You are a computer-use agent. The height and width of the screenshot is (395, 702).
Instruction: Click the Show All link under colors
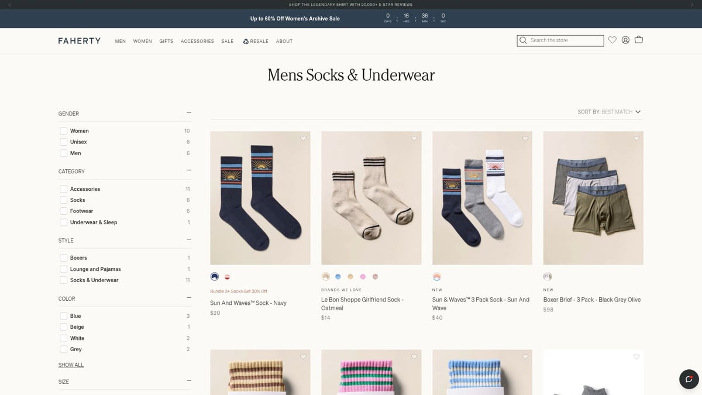(70, 365)
